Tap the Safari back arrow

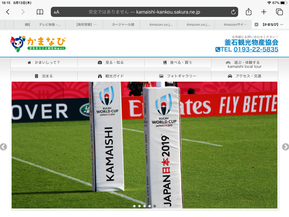click(8, 12)
